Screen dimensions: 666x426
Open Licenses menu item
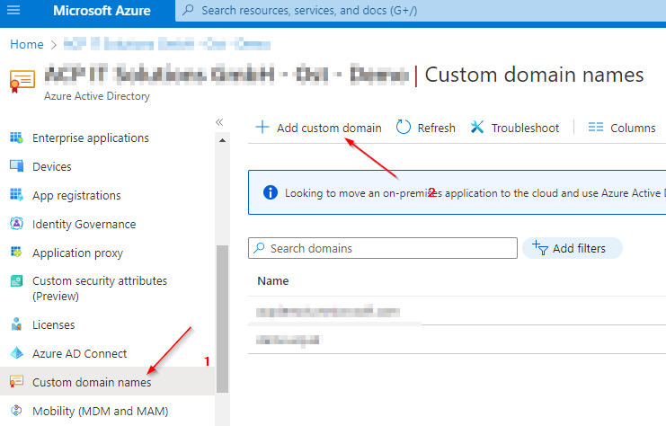54,325
